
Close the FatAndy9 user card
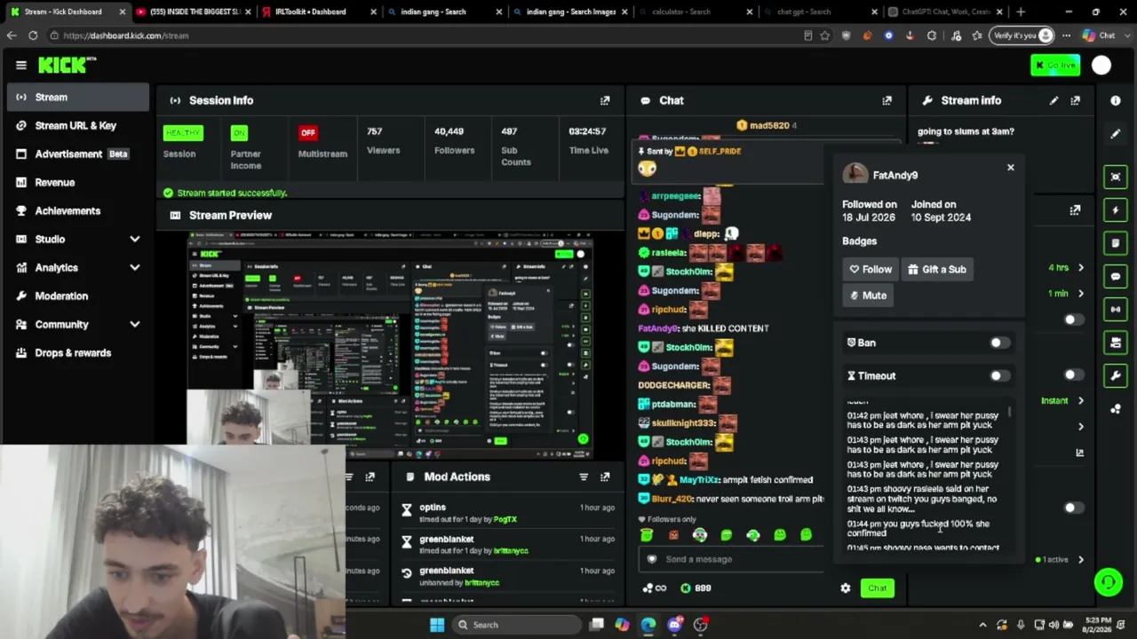coord(1010,167)
